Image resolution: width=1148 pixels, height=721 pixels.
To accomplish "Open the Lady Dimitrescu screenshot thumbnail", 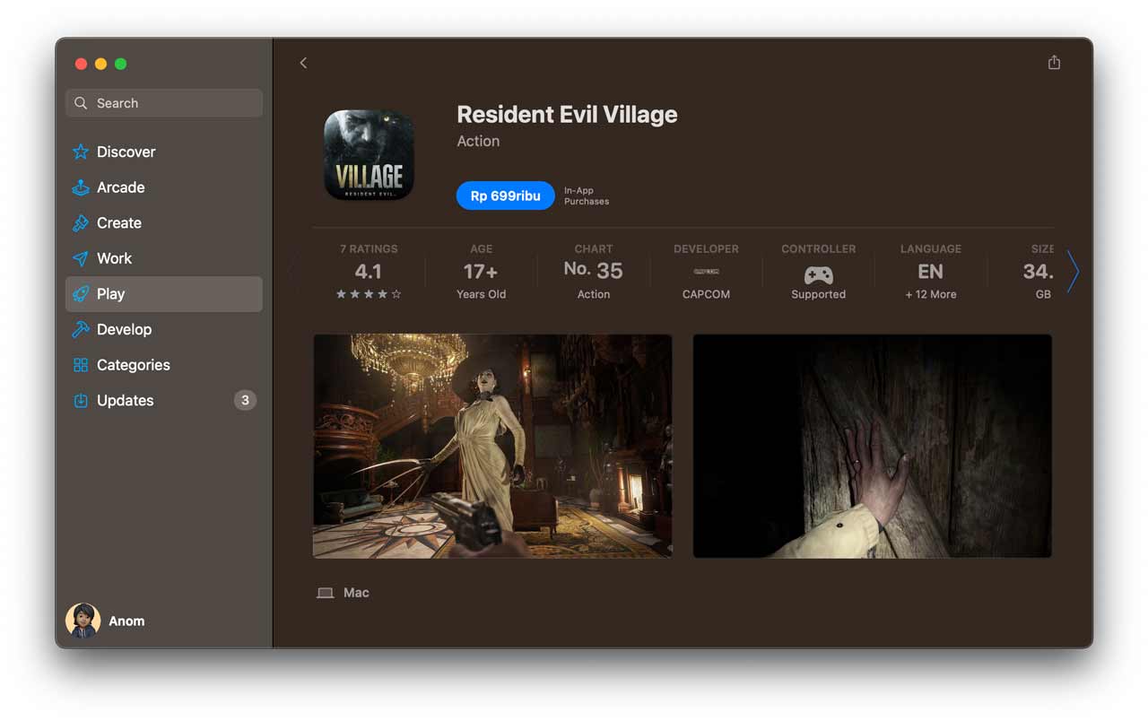I will coord(492,446).
